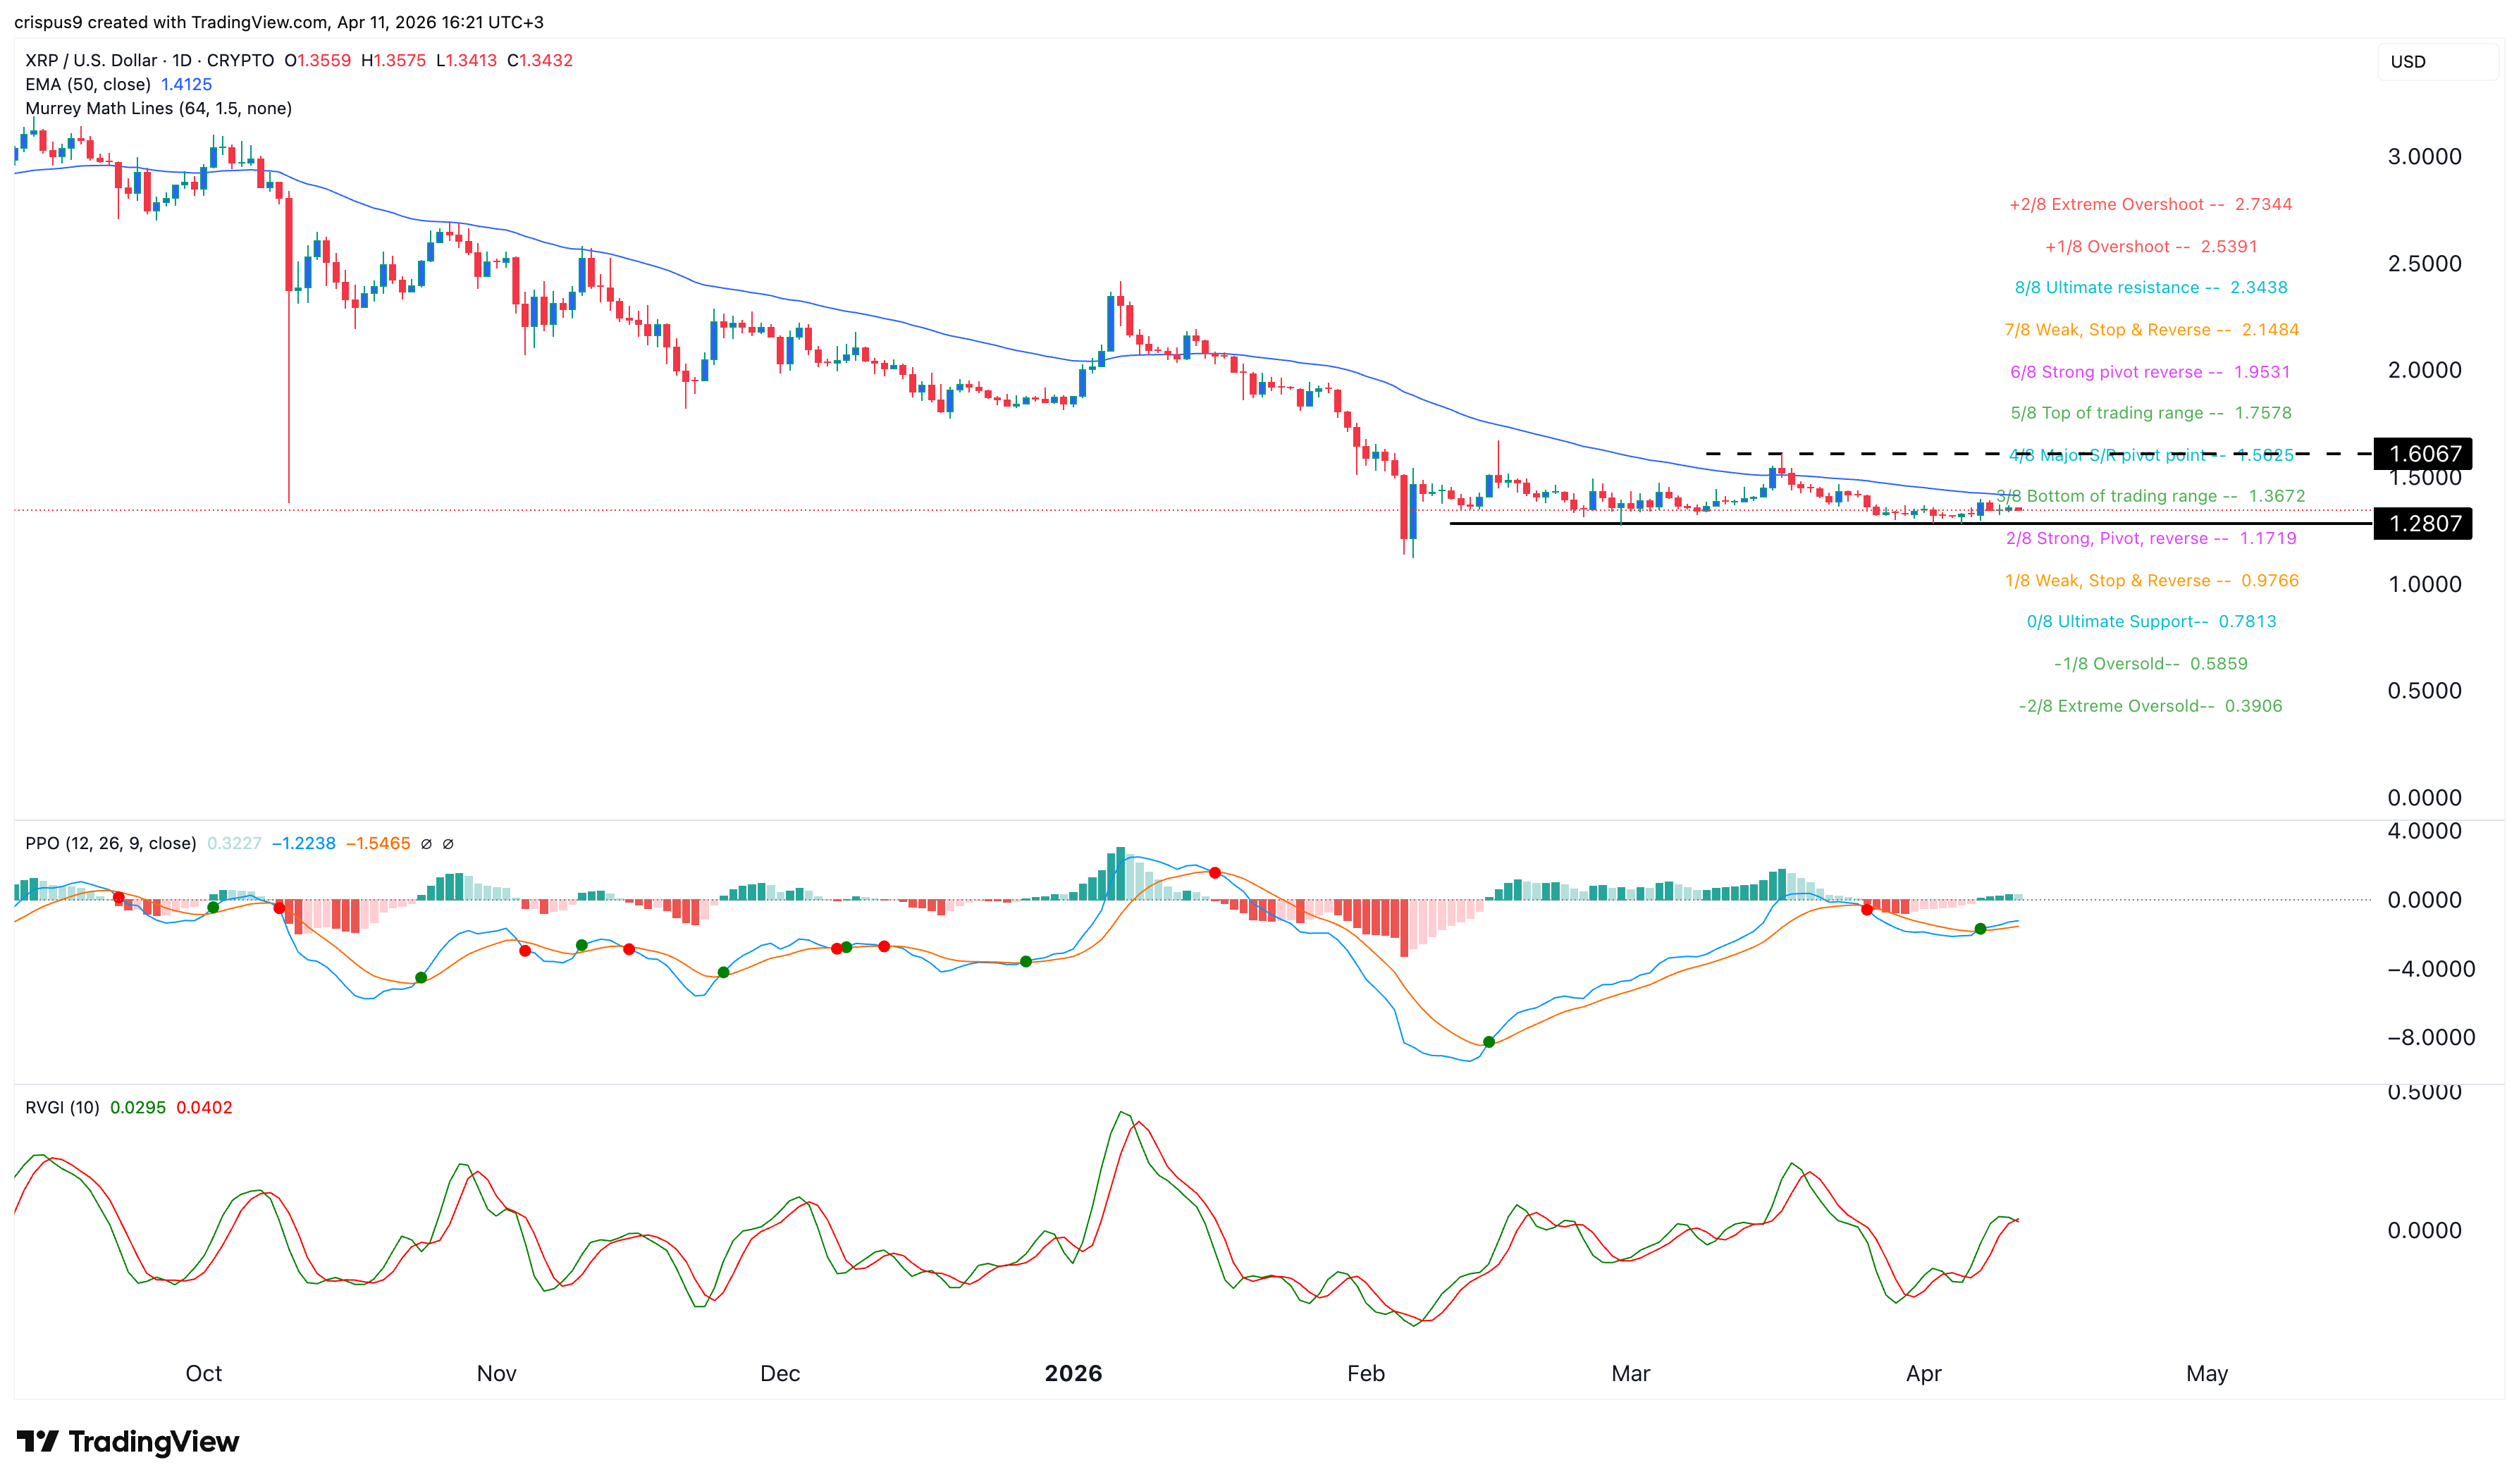Viewport: 2519px width, 1484px height.
Task: Click the TradingView logo icon
Action: pyautogui.click(x=38, y=1441)
